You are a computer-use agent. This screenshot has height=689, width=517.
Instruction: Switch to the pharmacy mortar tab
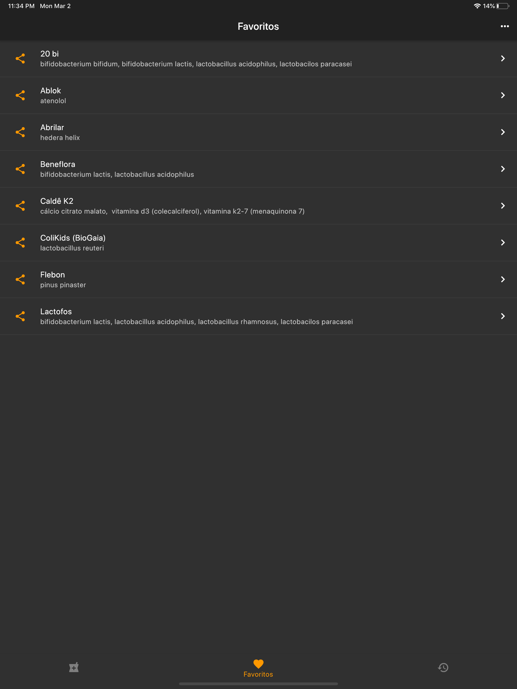tap(74, 667)
